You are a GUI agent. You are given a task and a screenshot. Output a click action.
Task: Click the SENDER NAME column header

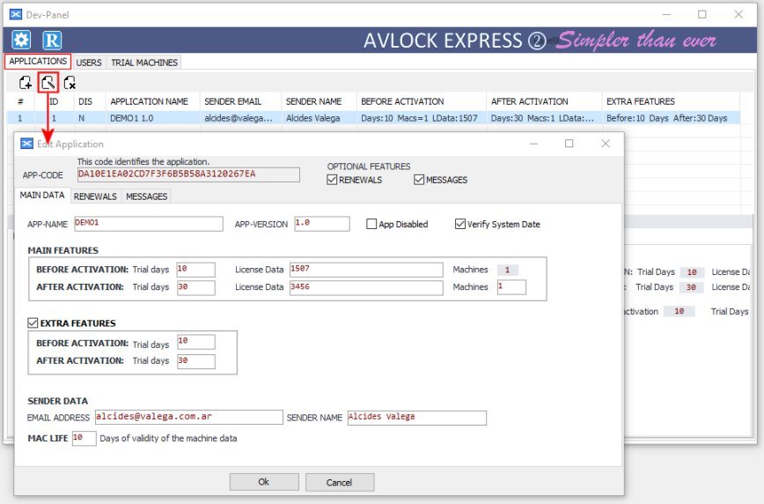[320, 101]
